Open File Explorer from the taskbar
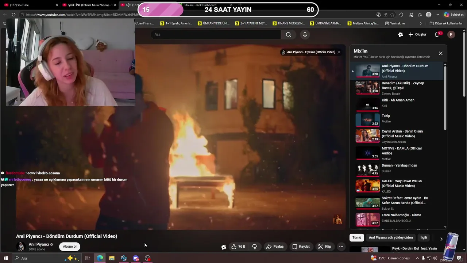 point(112,258)
